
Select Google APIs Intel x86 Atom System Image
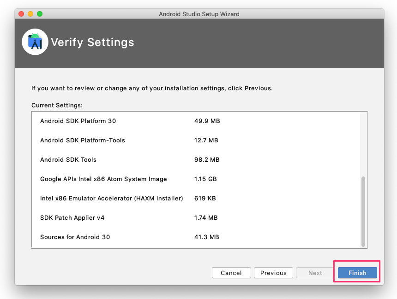click(x=196, y=179)
